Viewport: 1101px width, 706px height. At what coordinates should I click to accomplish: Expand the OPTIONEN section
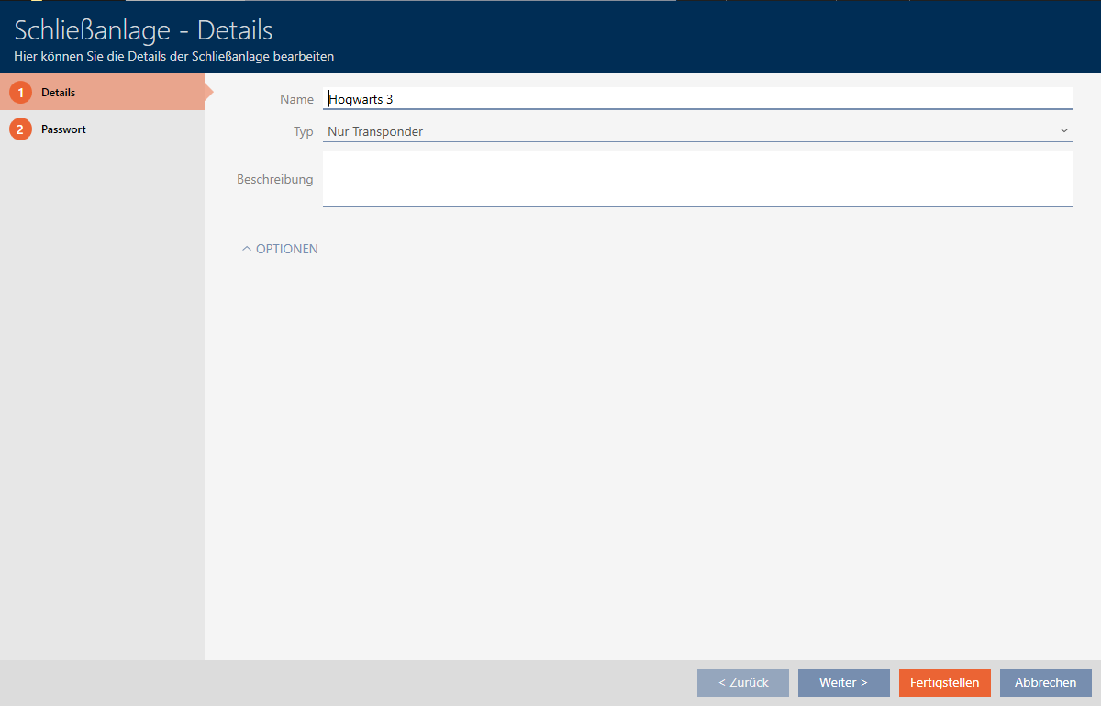286,249
